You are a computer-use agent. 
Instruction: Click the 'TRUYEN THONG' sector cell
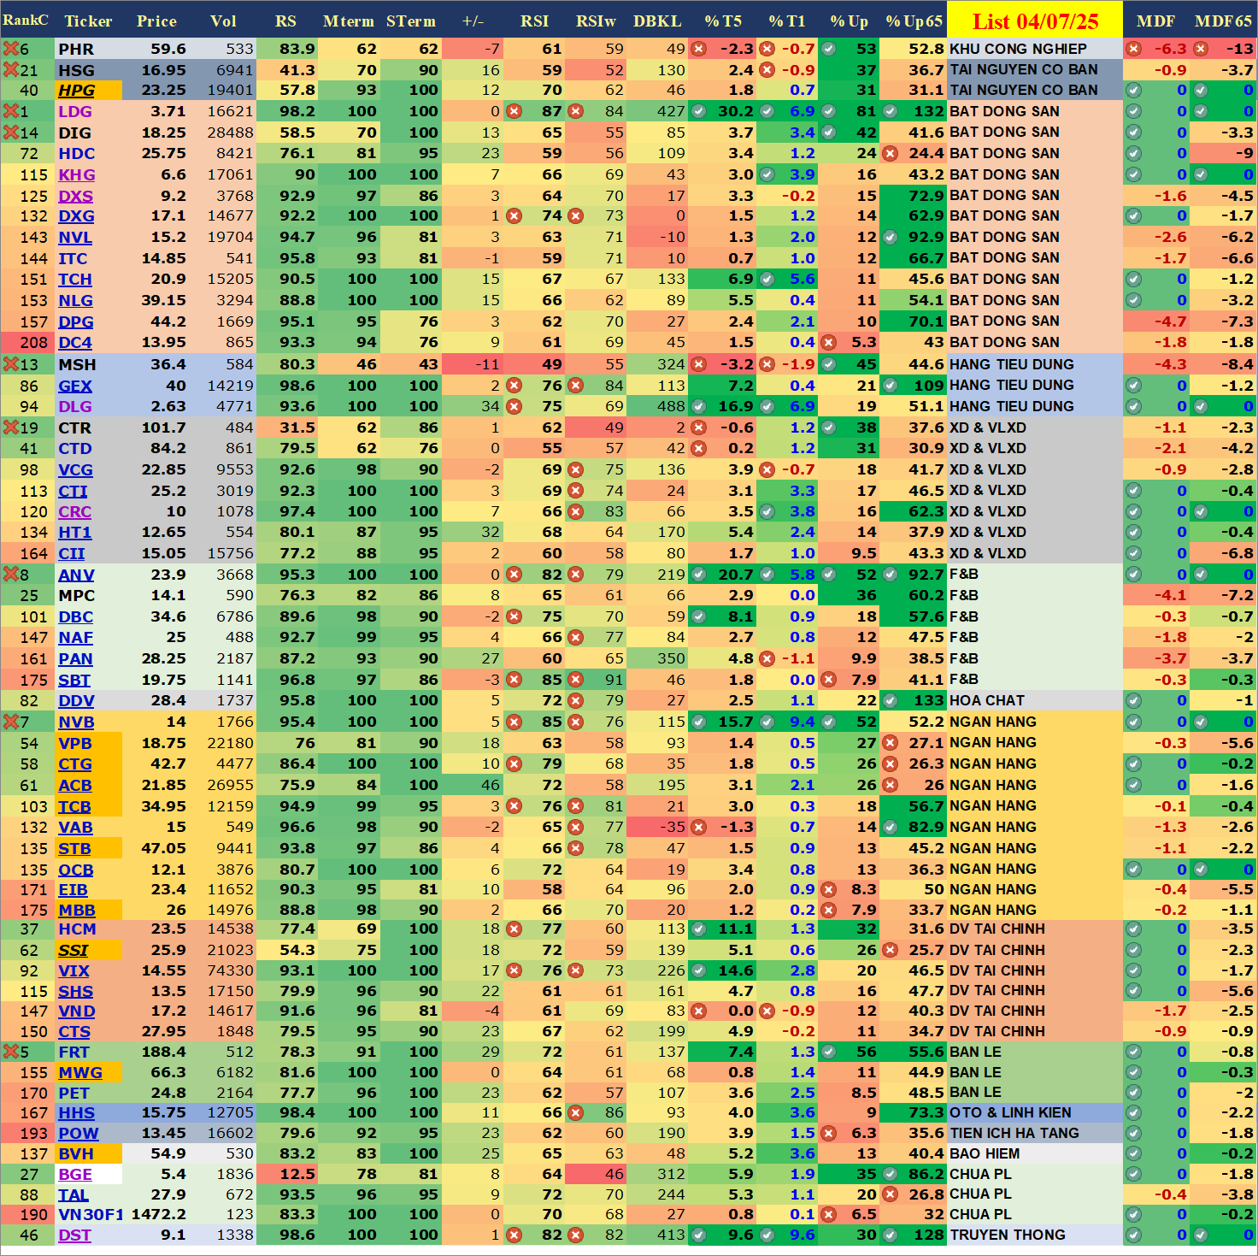(x=1035, y=1235)
